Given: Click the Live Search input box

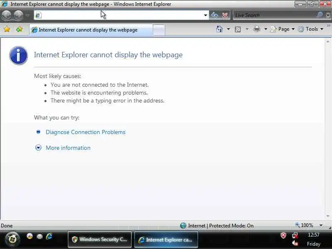Looking at the screenshot, I should [x=274, y=15].
